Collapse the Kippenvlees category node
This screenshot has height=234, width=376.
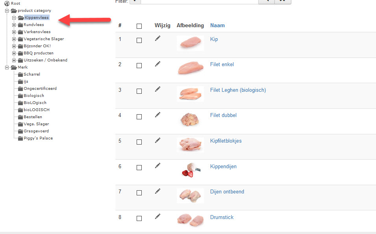(14, 18)
